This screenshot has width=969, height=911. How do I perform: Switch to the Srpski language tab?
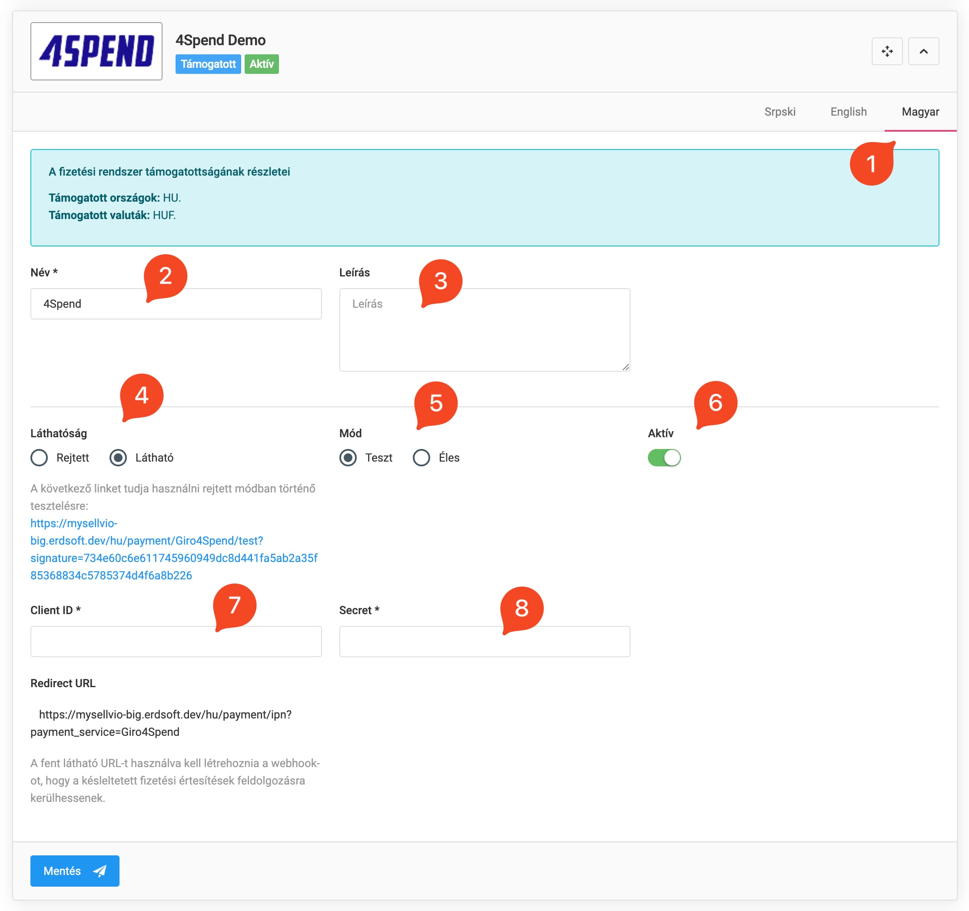click(780, 112)
